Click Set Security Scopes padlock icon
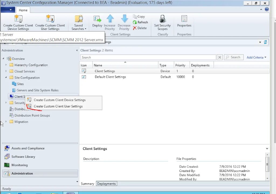 pyautogui.click(x=162, y=19)
